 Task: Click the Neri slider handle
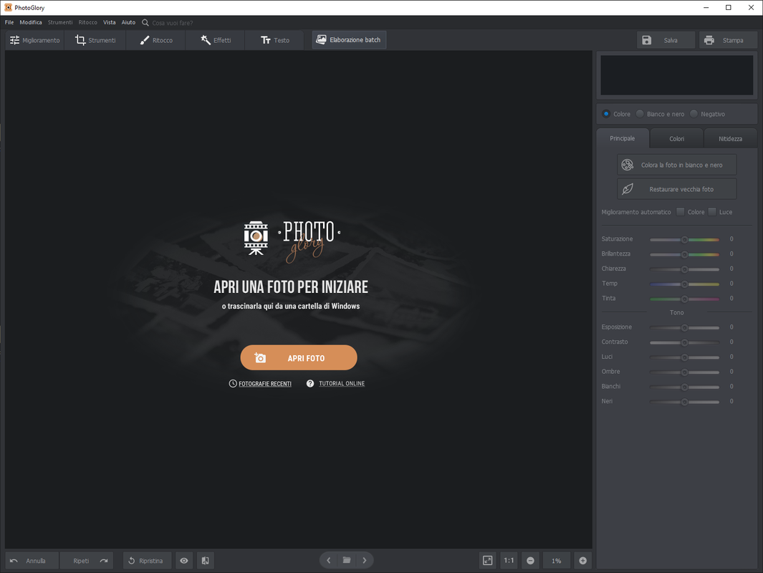(685, 402)
